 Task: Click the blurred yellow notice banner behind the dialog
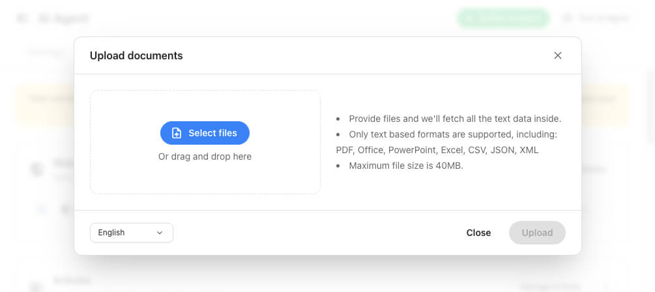point(45,104)
